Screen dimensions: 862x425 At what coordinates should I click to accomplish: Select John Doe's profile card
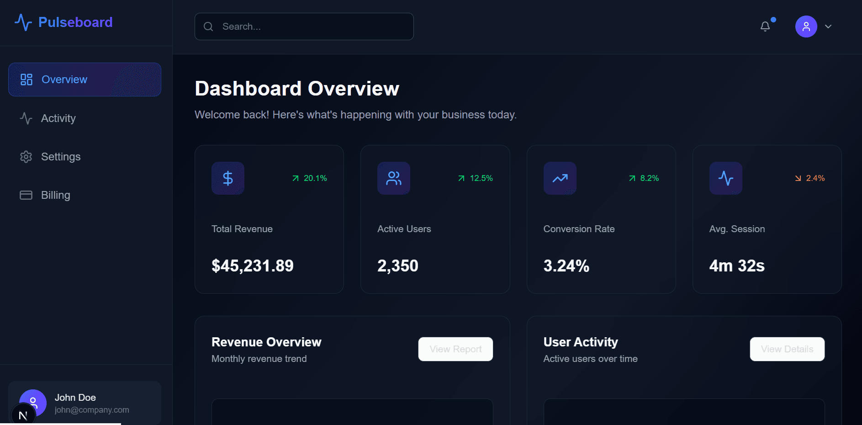coord(85,403)
